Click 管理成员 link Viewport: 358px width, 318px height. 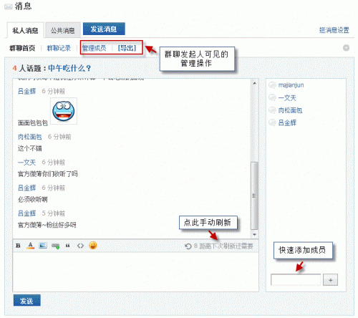pyautogui.click(x=94, y=48)
